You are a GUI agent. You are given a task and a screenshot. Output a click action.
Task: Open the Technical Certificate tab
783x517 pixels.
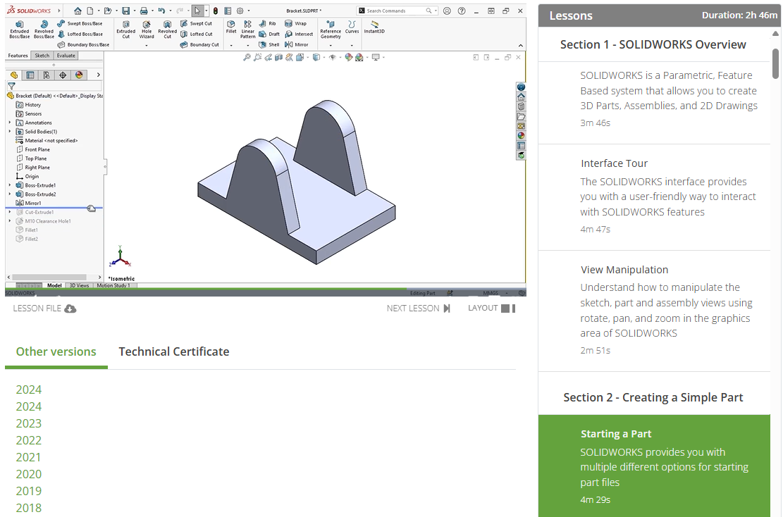point(173,351)
